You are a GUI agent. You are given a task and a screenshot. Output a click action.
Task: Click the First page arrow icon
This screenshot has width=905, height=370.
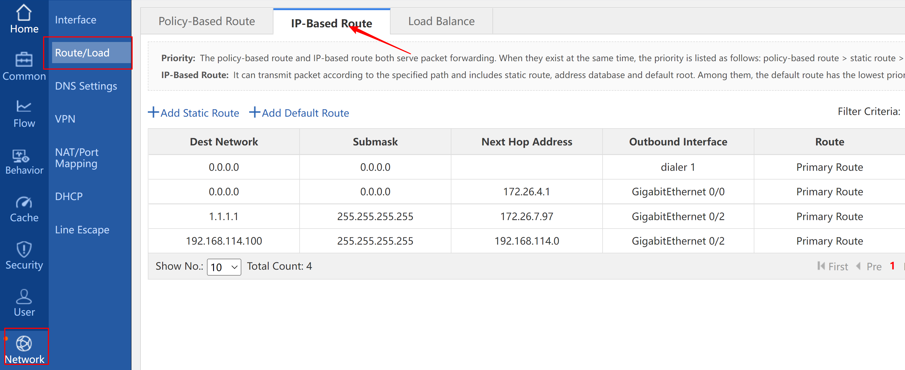coord(821,266)
